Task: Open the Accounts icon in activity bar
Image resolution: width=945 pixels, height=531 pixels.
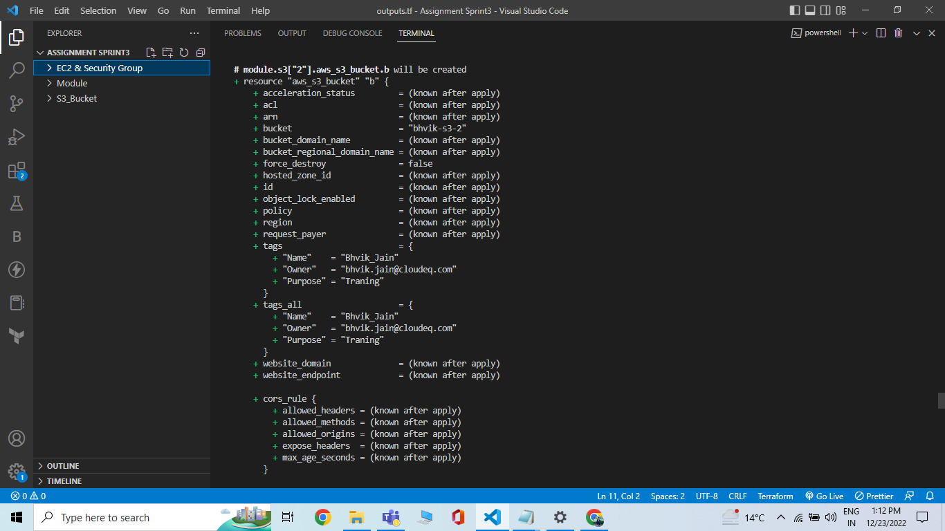Action: tap(17, 438)
